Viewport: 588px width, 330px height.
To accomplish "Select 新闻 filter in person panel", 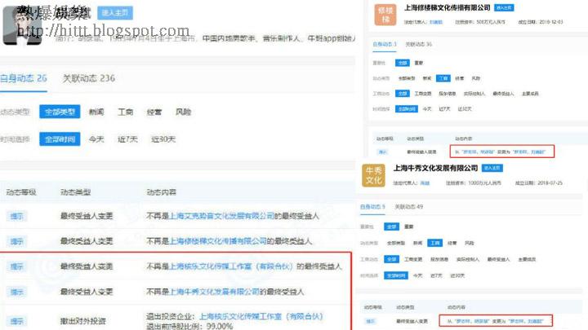I will [96, 112].
